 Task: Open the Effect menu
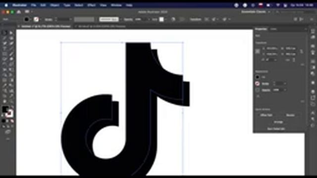[x=91, y=5]
